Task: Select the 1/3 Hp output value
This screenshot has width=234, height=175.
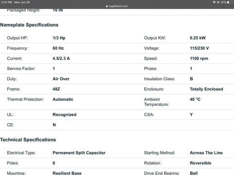Action: [x=59, y=38]
